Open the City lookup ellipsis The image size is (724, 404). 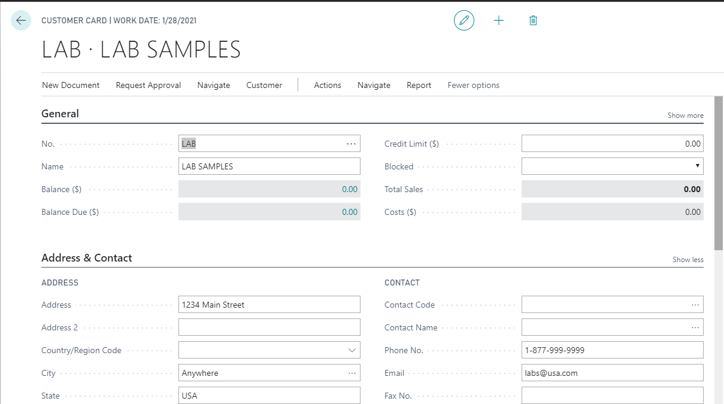pos(352,372)
